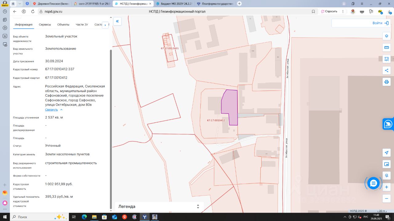The width and height of the screenshot is (394, 221).
Task: Click map label 67:17:0015601
Action: [170, 48]
